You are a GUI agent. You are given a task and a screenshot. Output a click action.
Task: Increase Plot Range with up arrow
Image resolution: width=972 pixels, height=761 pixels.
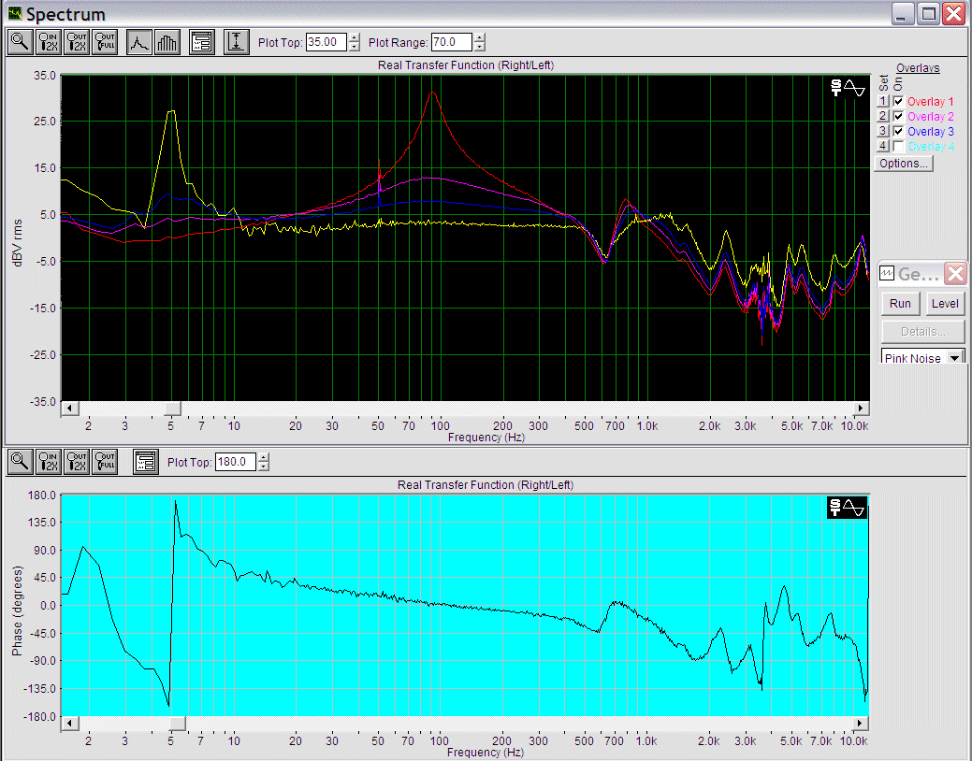(479, 37)
